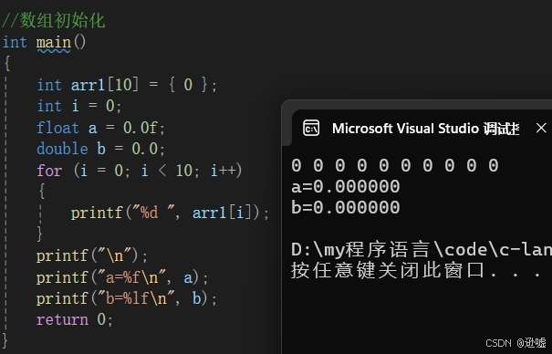Close the Microsoft Visual Studio debug tab
552x354 pixels.
coord(541,128)
